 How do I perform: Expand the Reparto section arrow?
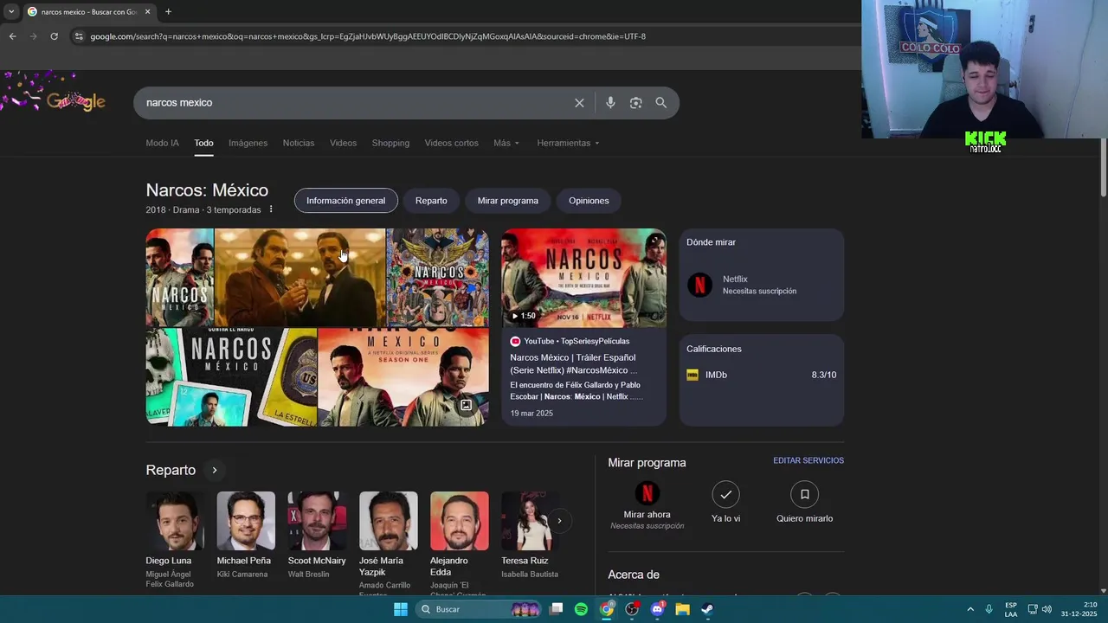[x=214, y=470]
